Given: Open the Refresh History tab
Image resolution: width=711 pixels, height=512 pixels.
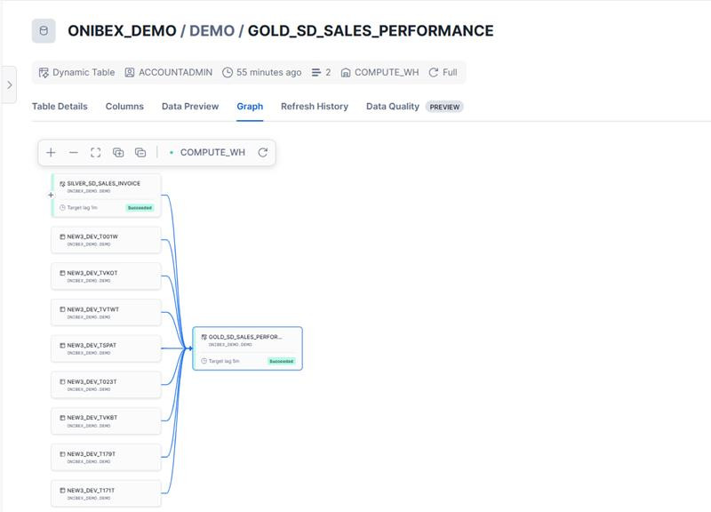Looking at the screenshot, I should pos(314,107).
